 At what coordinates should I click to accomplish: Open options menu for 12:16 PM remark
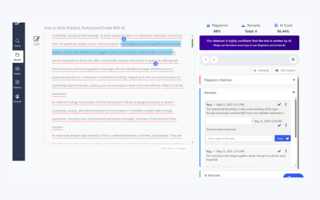(x=286, y=151)
